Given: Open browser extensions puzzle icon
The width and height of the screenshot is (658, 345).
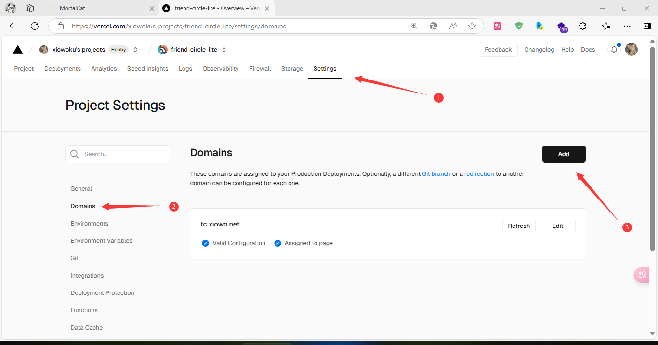Looking at the screenshot, I should [x=582, y=26].
